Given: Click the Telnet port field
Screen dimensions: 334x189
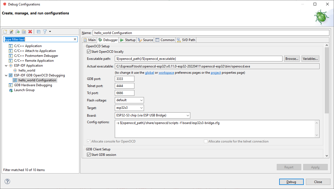Looking at the screenshot, I should point(125,86).
